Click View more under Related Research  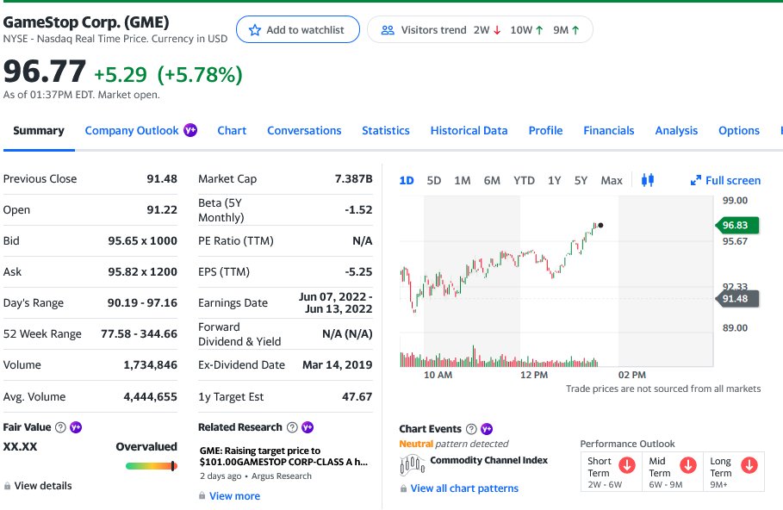[234, 496]
